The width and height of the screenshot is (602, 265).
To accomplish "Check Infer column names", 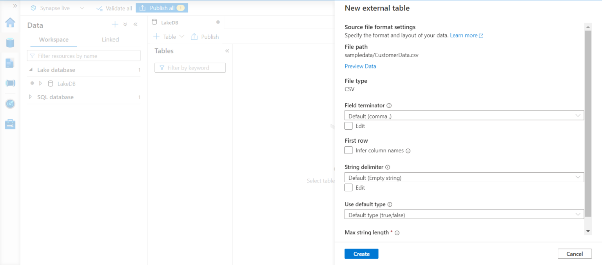I will tap(348, 150).
